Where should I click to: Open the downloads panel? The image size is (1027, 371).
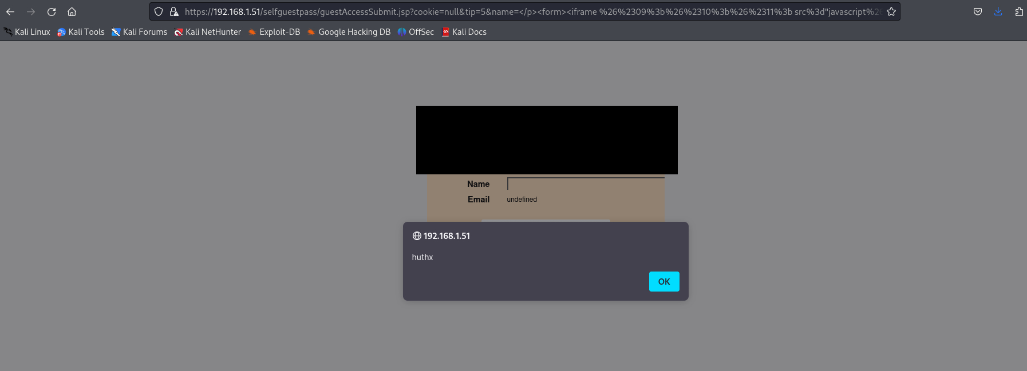[998, 11]
